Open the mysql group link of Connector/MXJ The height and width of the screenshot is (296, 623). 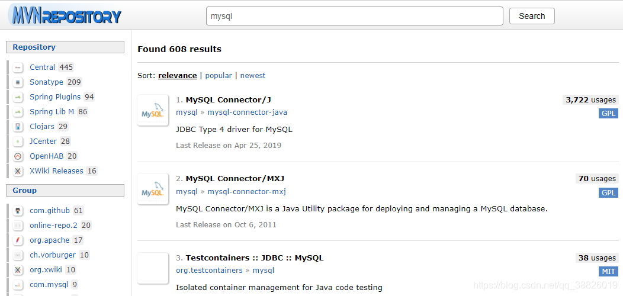click(187, 191)
